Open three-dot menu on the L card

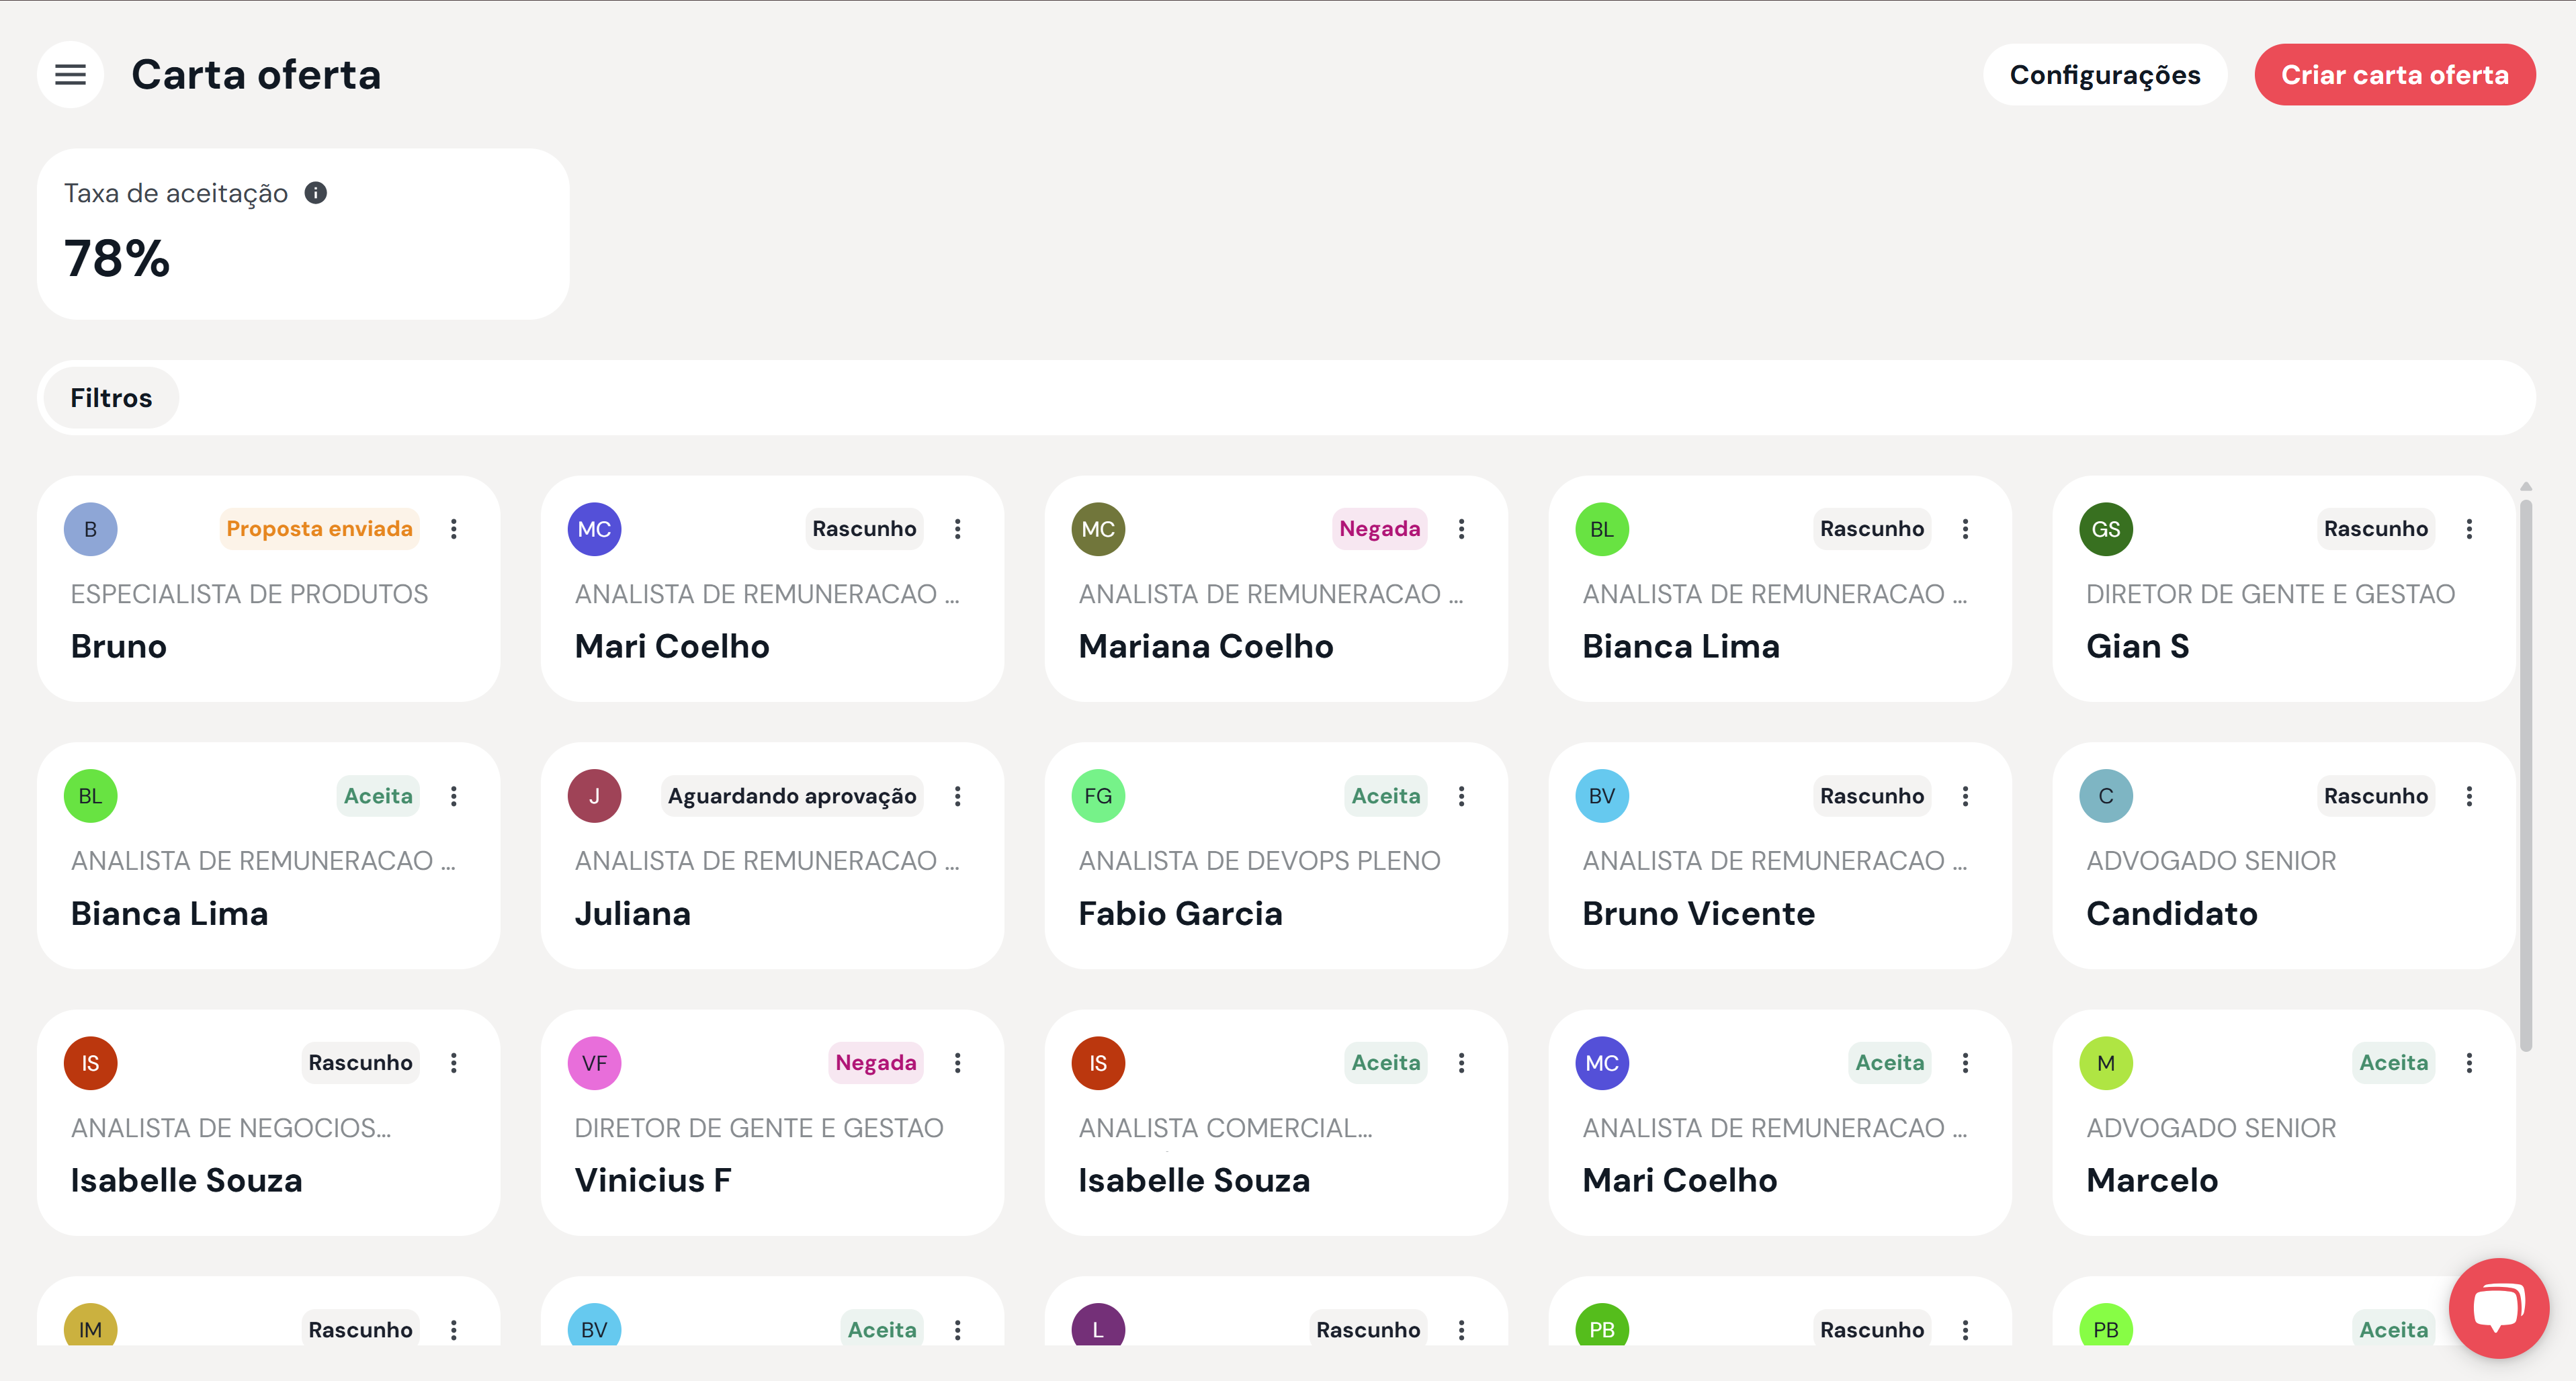pyautogui.click(x=1462, y=1330)
